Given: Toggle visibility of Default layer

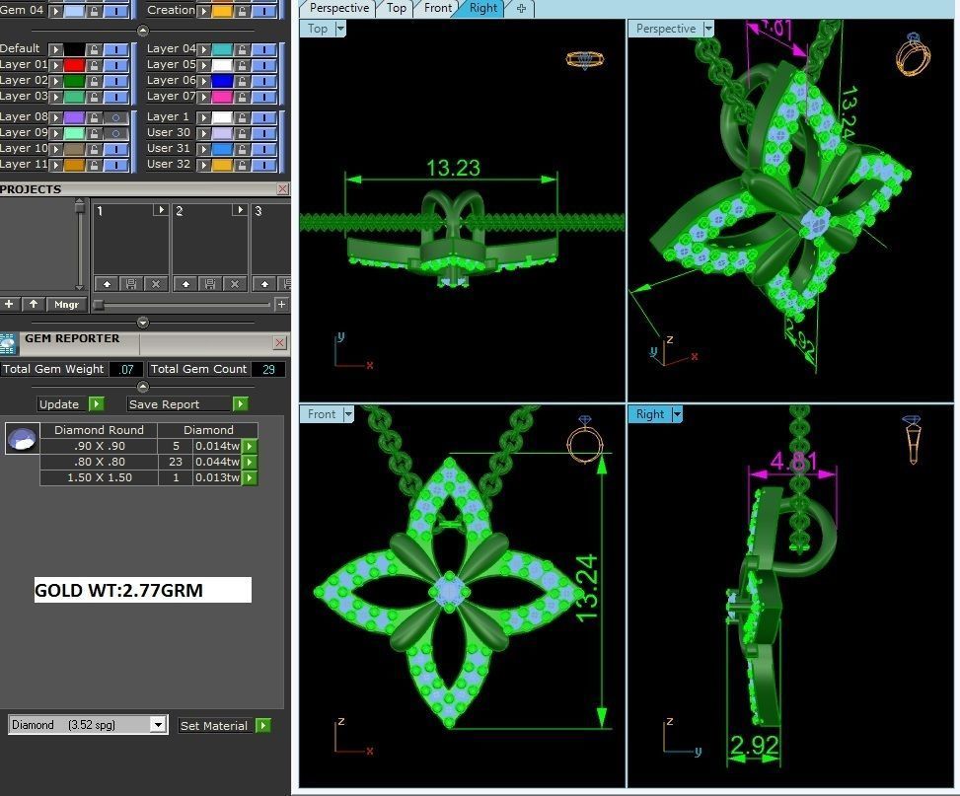Looking at the screenshot, I should [x=115, y=49].
